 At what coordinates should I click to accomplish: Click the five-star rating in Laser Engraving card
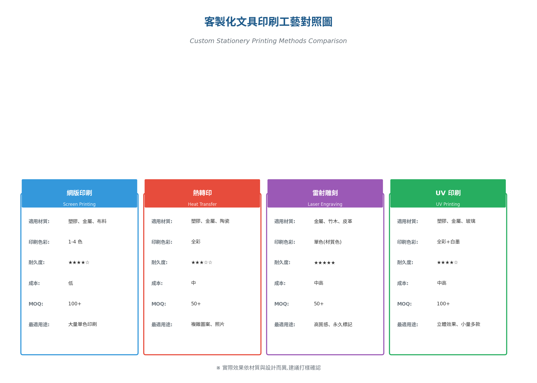pos(325,263)
